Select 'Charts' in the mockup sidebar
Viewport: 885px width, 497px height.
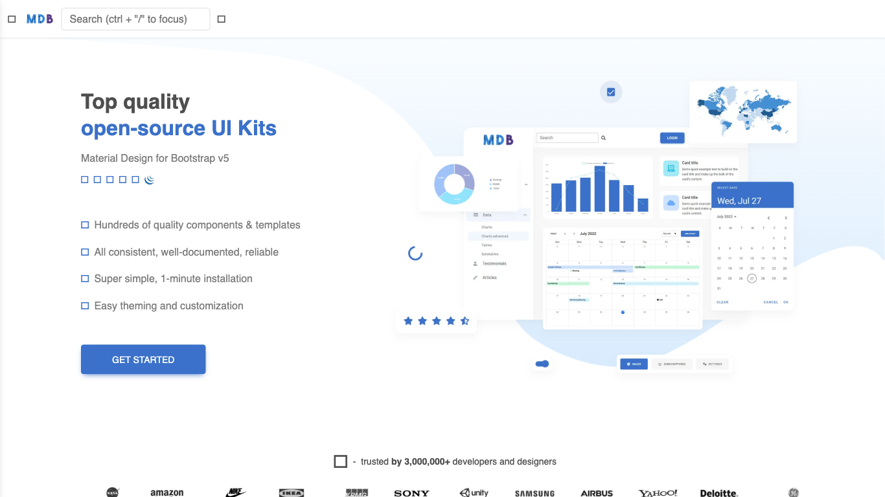pyautogui.click(x=487, y=227)
